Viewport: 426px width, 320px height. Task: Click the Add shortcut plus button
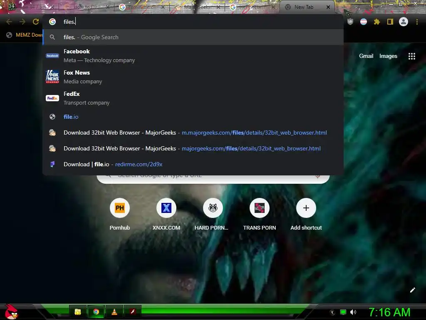[306, 208]
